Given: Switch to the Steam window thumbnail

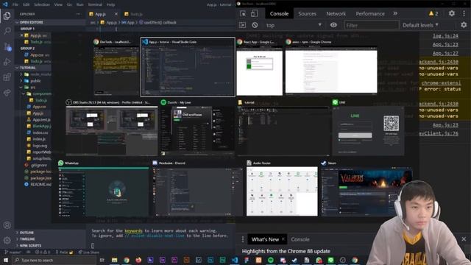Looking at the screenshot, I should (x=366, y=188).
